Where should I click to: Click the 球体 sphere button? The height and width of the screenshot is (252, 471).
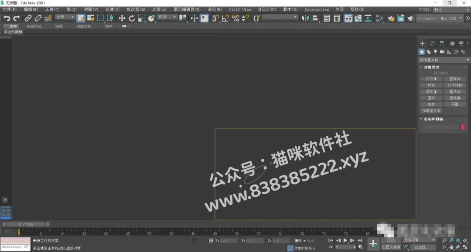[x=431, y=85]
